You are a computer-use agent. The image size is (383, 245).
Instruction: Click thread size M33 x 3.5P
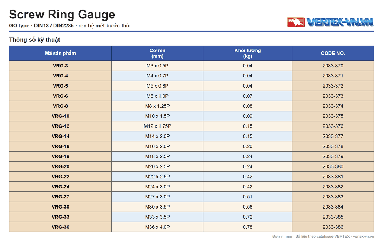157,217
